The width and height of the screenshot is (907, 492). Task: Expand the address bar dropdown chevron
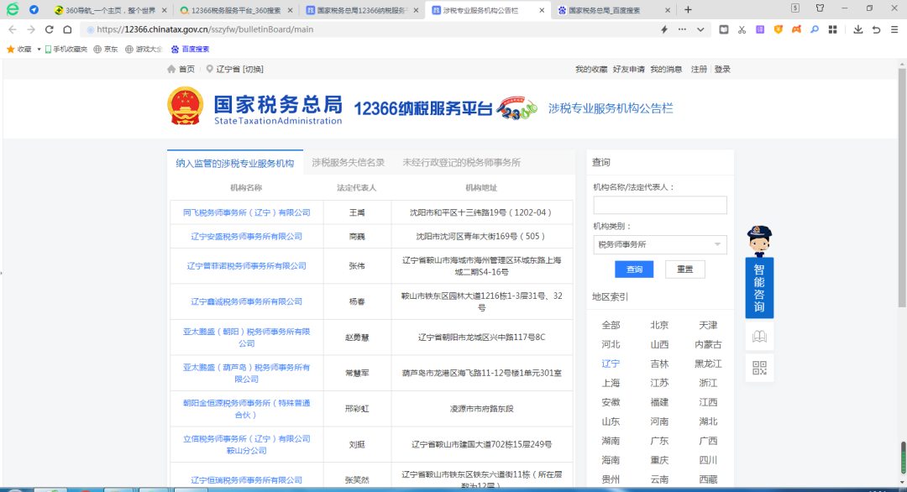tap(700, 29)
